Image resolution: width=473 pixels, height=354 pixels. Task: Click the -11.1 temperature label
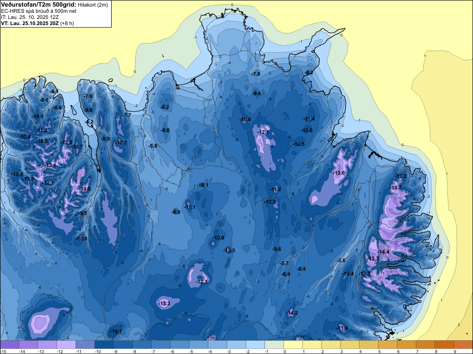(x=190, y=207)
